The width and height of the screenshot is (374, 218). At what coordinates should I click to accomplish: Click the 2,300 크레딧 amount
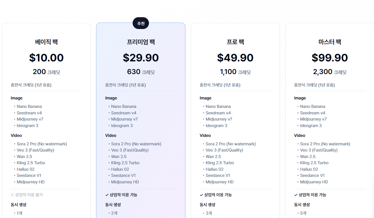coord(330,72)
